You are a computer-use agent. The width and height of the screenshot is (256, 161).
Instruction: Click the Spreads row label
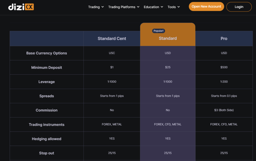click(46, 96)
